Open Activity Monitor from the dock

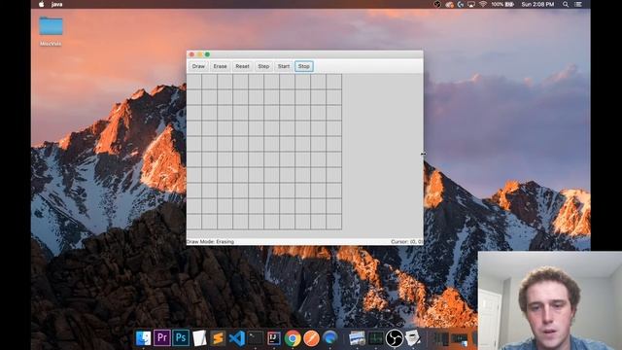pos(376,338)
